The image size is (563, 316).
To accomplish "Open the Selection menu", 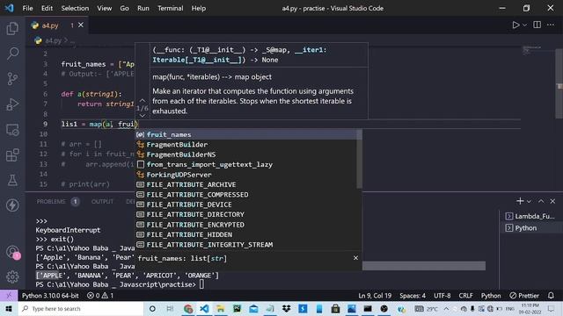I will pyautogui.click(x=75, y=8).
